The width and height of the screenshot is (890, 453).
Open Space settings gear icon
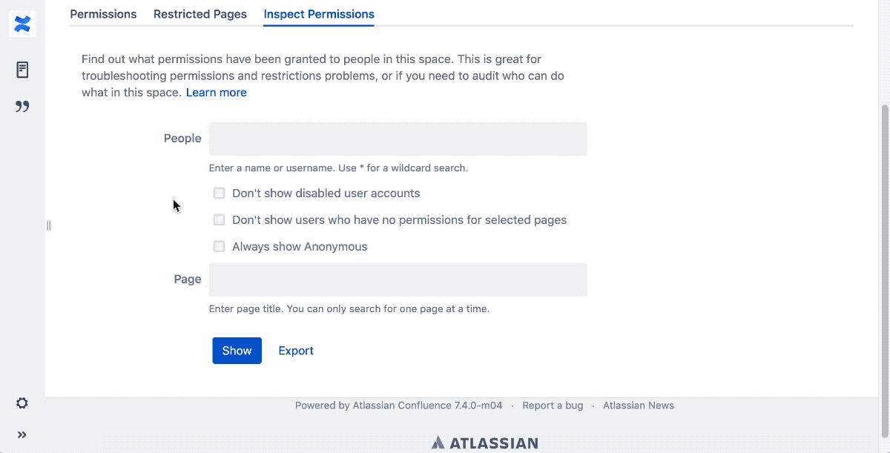[22, 403]
